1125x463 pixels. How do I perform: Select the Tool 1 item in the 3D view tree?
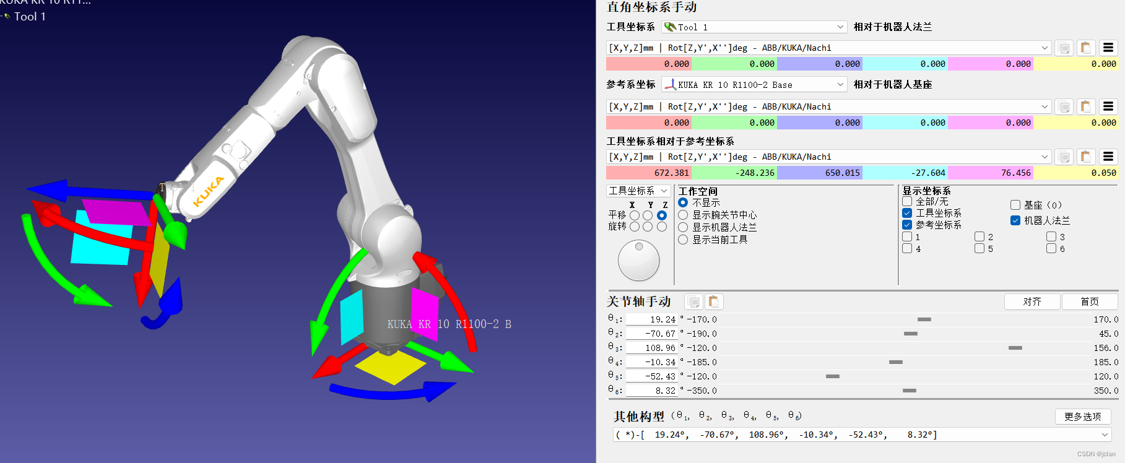tap(30, 17)
